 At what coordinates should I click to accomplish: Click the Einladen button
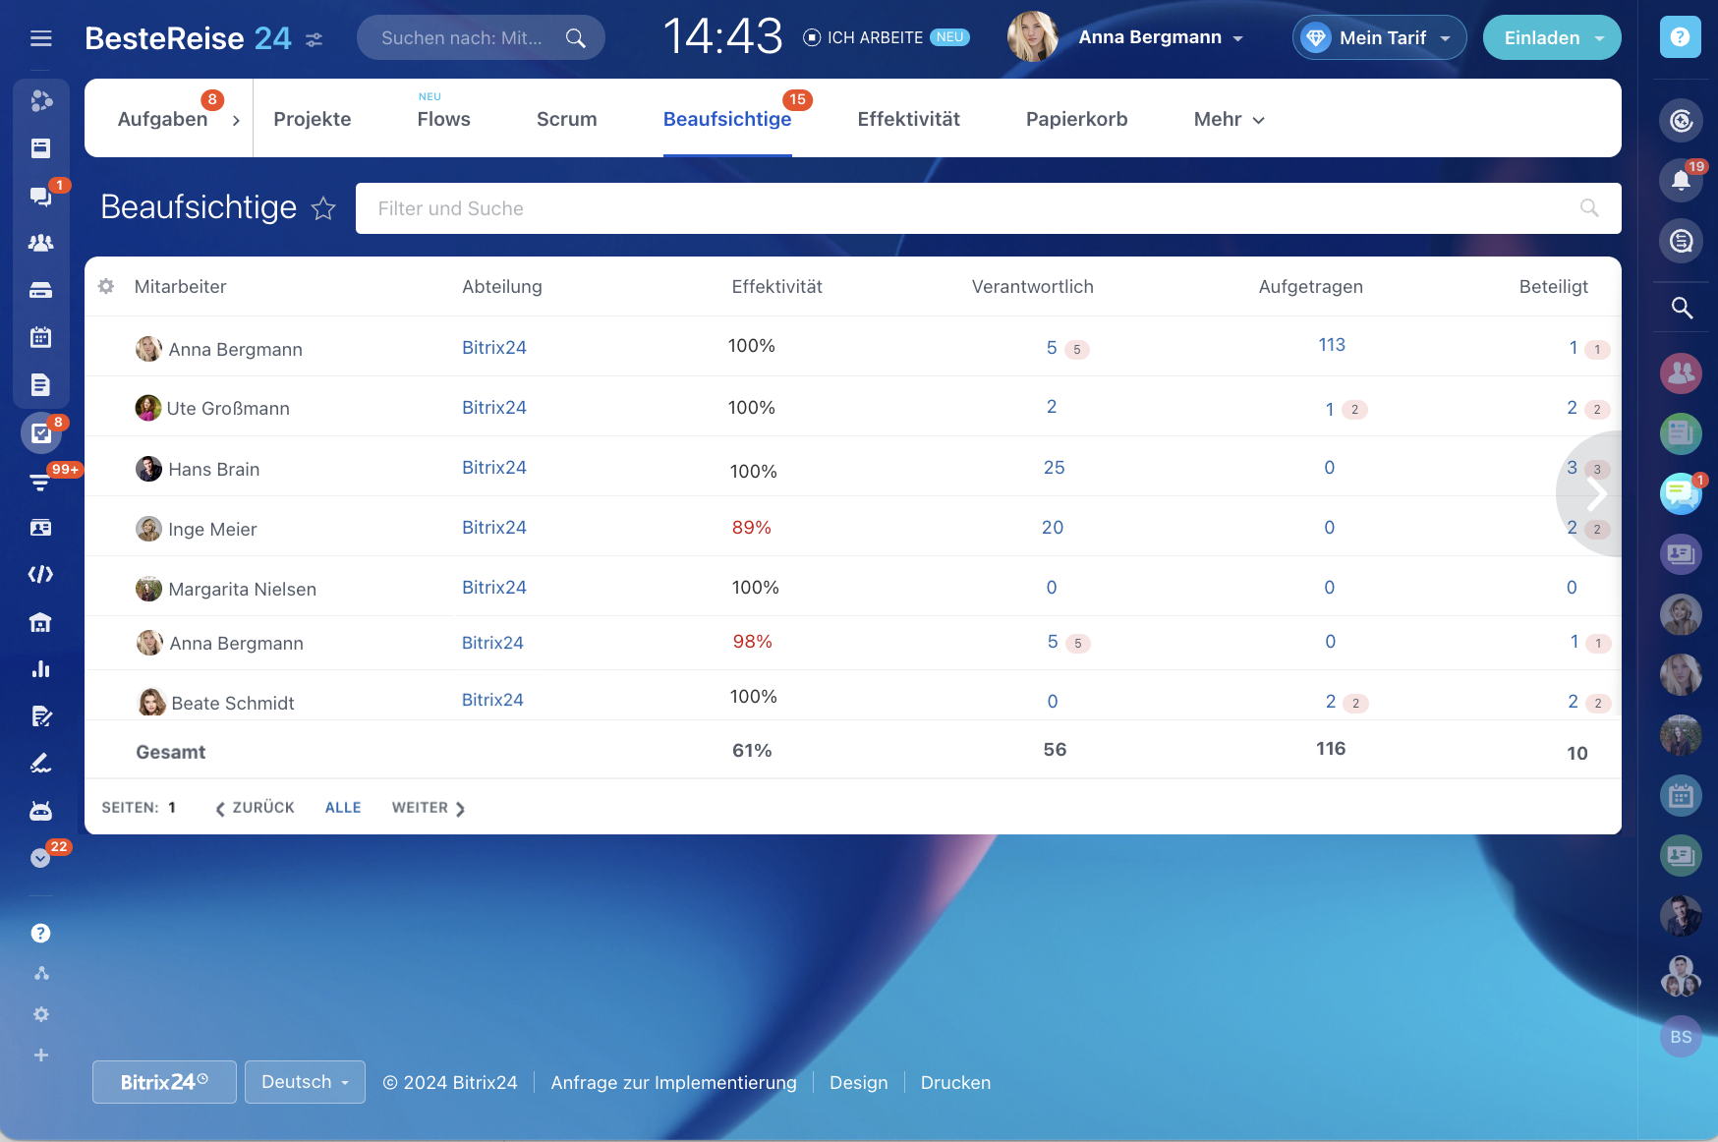click(x=1551, y=37)
